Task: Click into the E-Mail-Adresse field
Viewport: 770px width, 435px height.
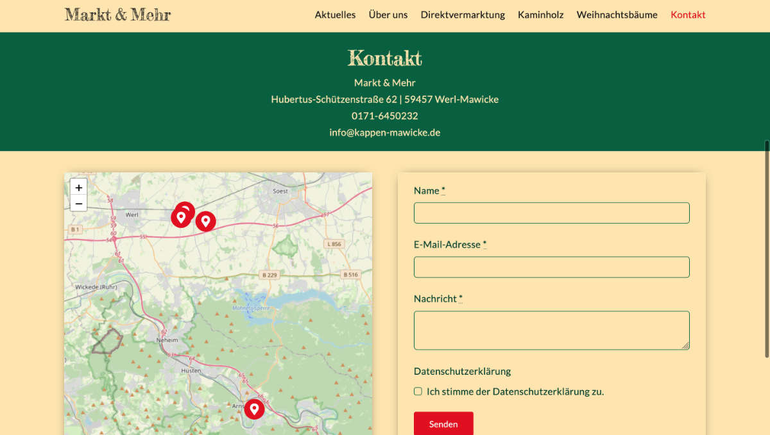Action: 551,267
